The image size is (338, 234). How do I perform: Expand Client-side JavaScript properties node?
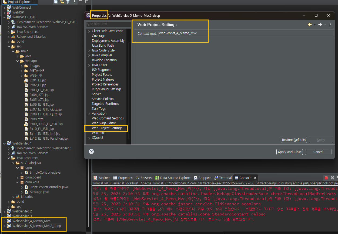[89, 31]
